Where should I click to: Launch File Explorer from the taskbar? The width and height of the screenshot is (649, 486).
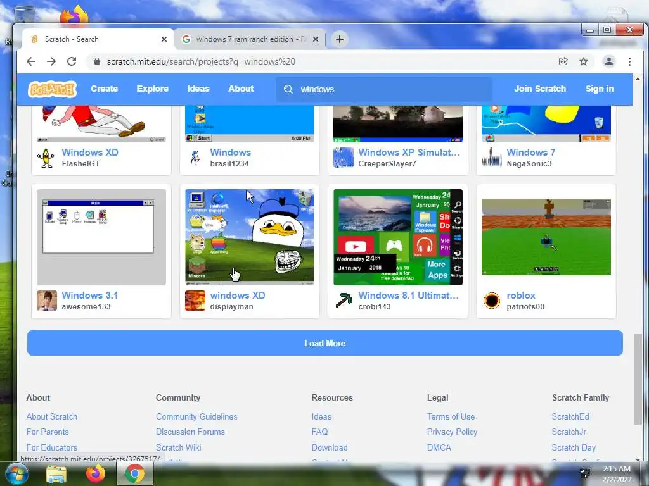(56, 474)
